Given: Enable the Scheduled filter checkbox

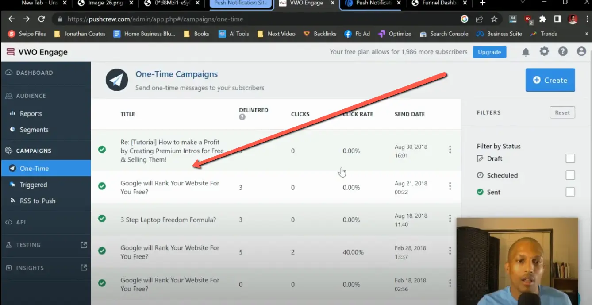Looking at the screenshot, I should coord(570,175).
